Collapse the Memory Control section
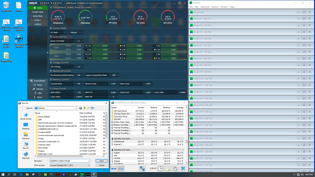The width and height of the screenshot is (315, 177). (x=51, y=79)
